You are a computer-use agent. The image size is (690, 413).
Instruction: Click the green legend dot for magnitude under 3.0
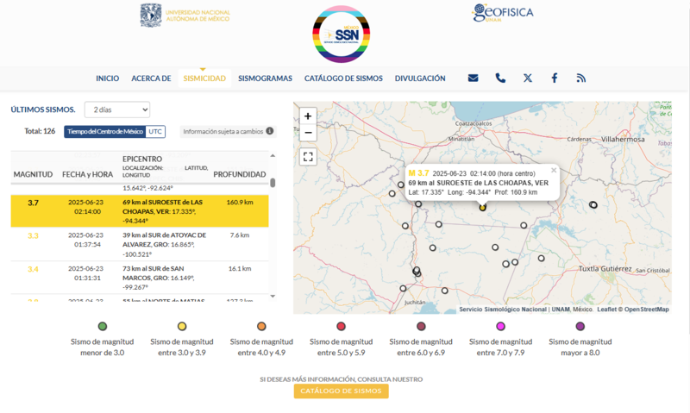point(103,327)
